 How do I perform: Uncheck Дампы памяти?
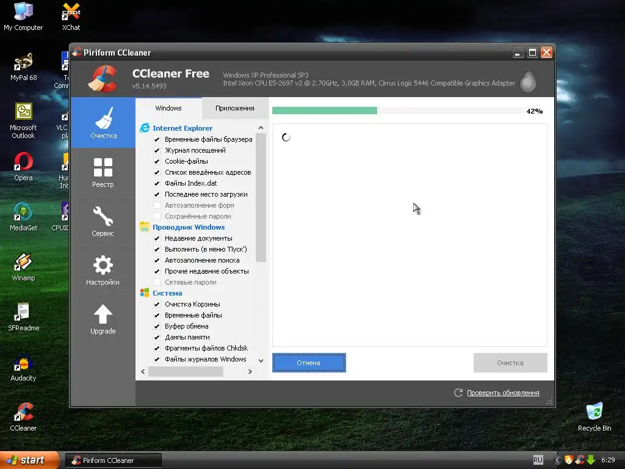(x=157, y=337)
